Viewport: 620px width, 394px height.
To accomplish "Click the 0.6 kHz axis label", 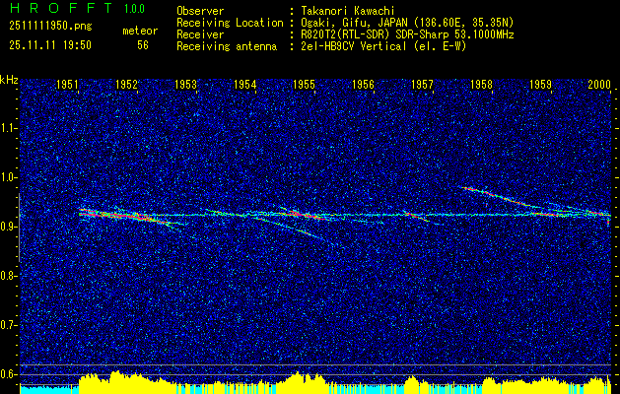I will pos(8,374).
